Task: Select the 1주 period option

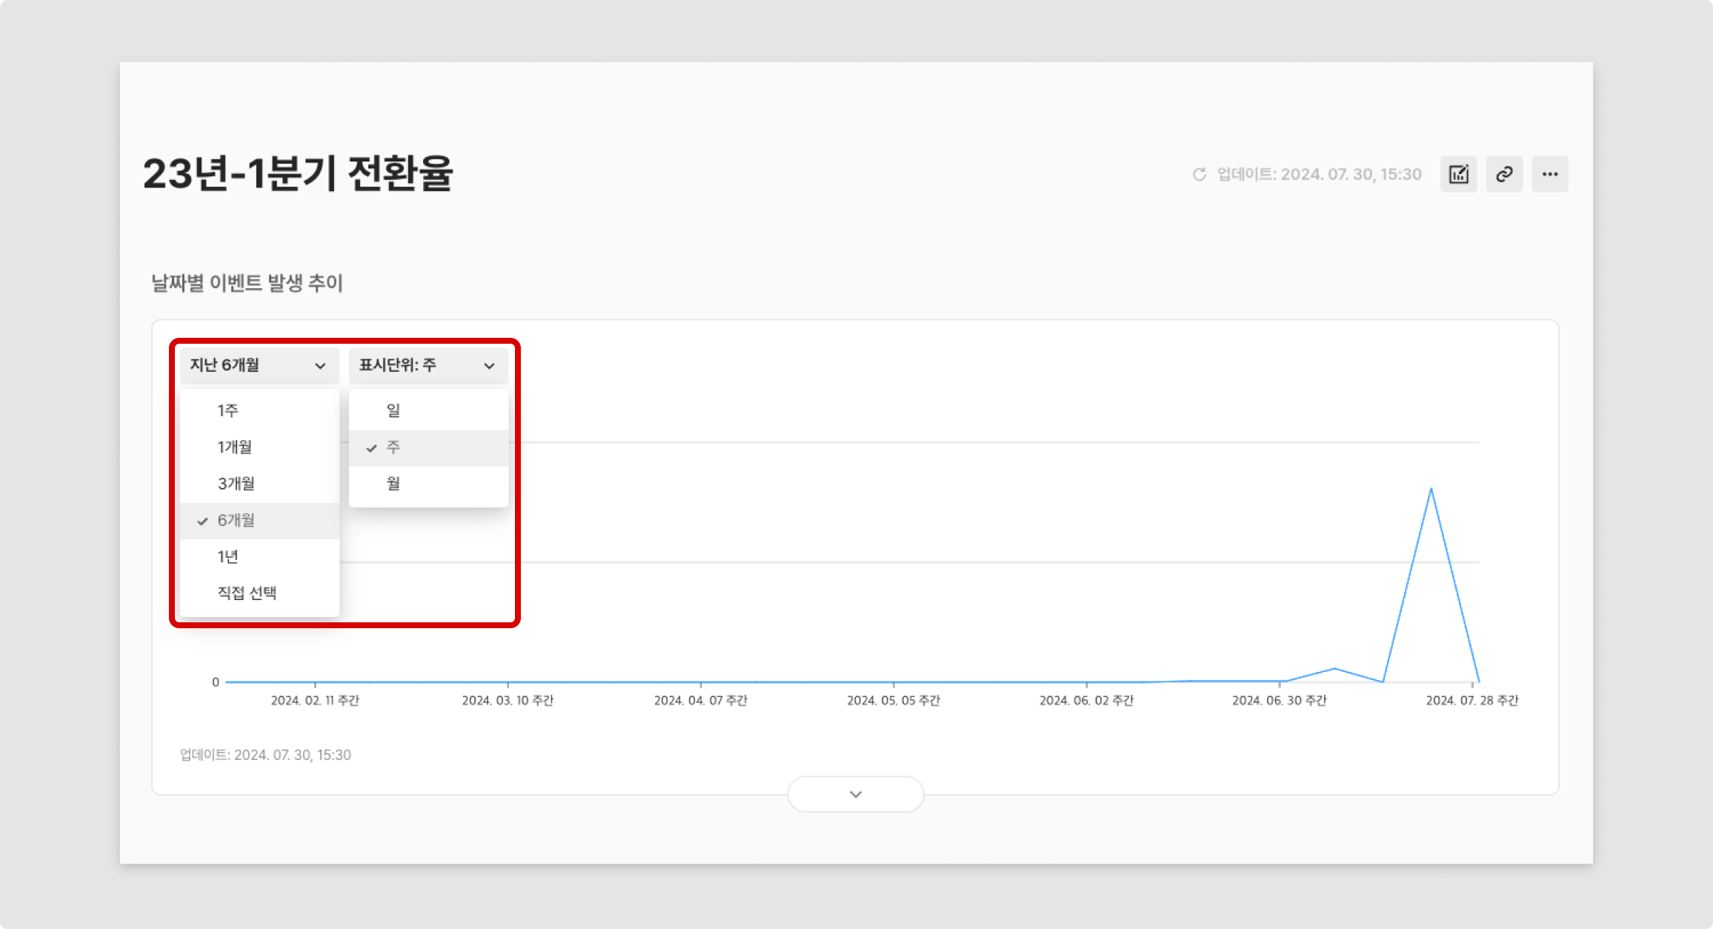Action: (x=228, y=410)
